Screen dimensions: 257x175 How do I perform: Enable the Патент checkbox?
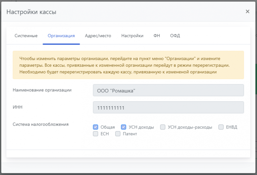118,134
